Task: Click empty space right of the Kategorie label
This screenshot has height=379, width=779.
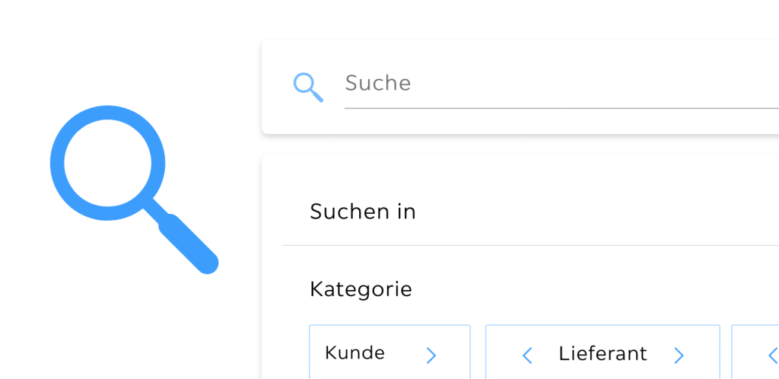Action: (x=571, y=289)
